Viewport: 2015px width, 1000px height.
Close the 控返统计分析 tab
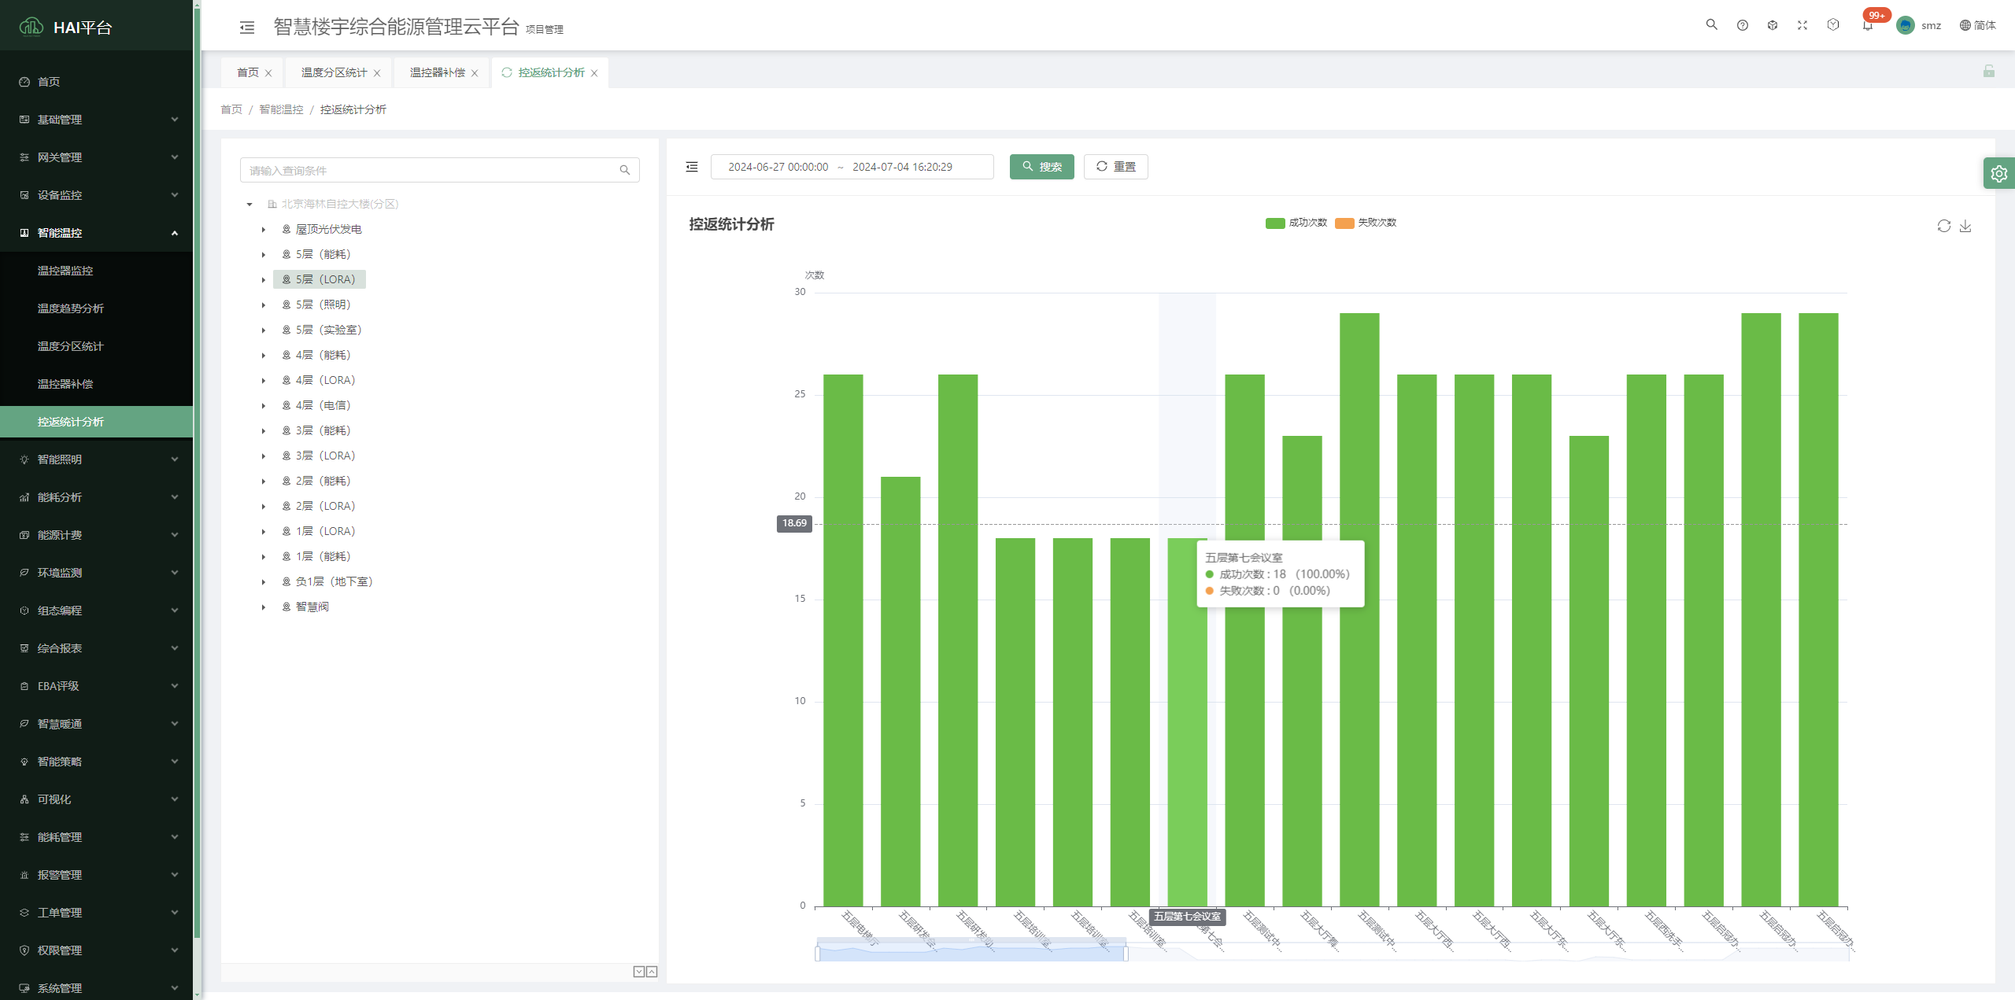pos(594,73)
